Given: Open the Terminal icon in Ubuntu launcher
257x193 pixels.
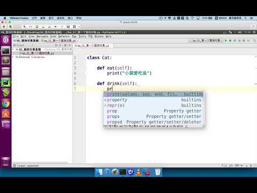Looking at the screenshot, I should [6, 51].
